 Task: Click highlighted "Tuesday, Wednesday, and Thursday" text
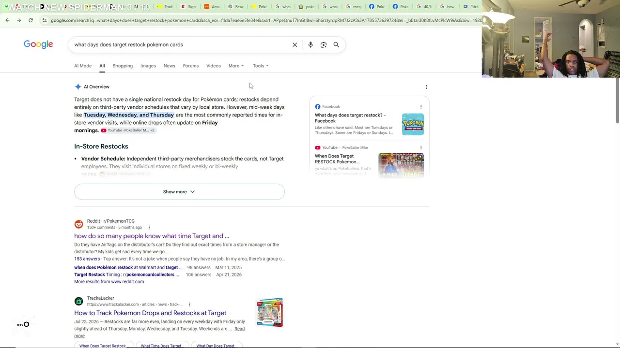(x=129, y=115)
